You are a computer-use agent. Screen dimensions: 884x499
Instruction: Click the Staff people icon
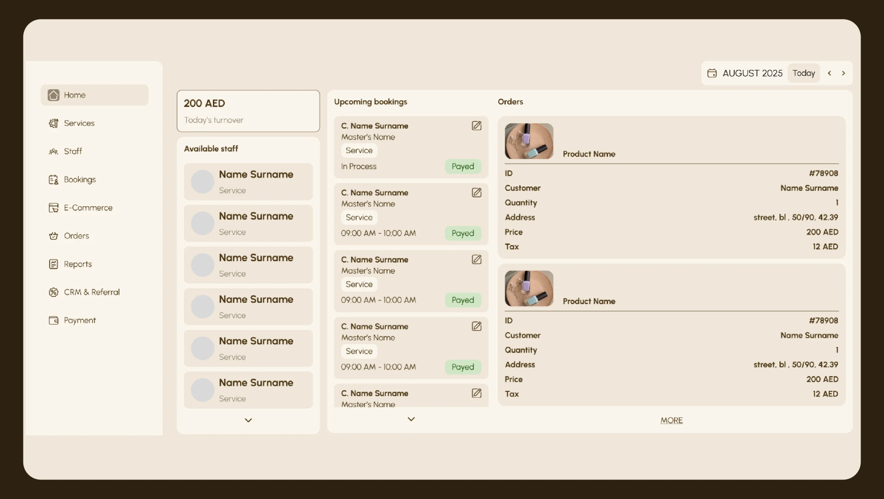pyautogui.click(x=53, y=151)
